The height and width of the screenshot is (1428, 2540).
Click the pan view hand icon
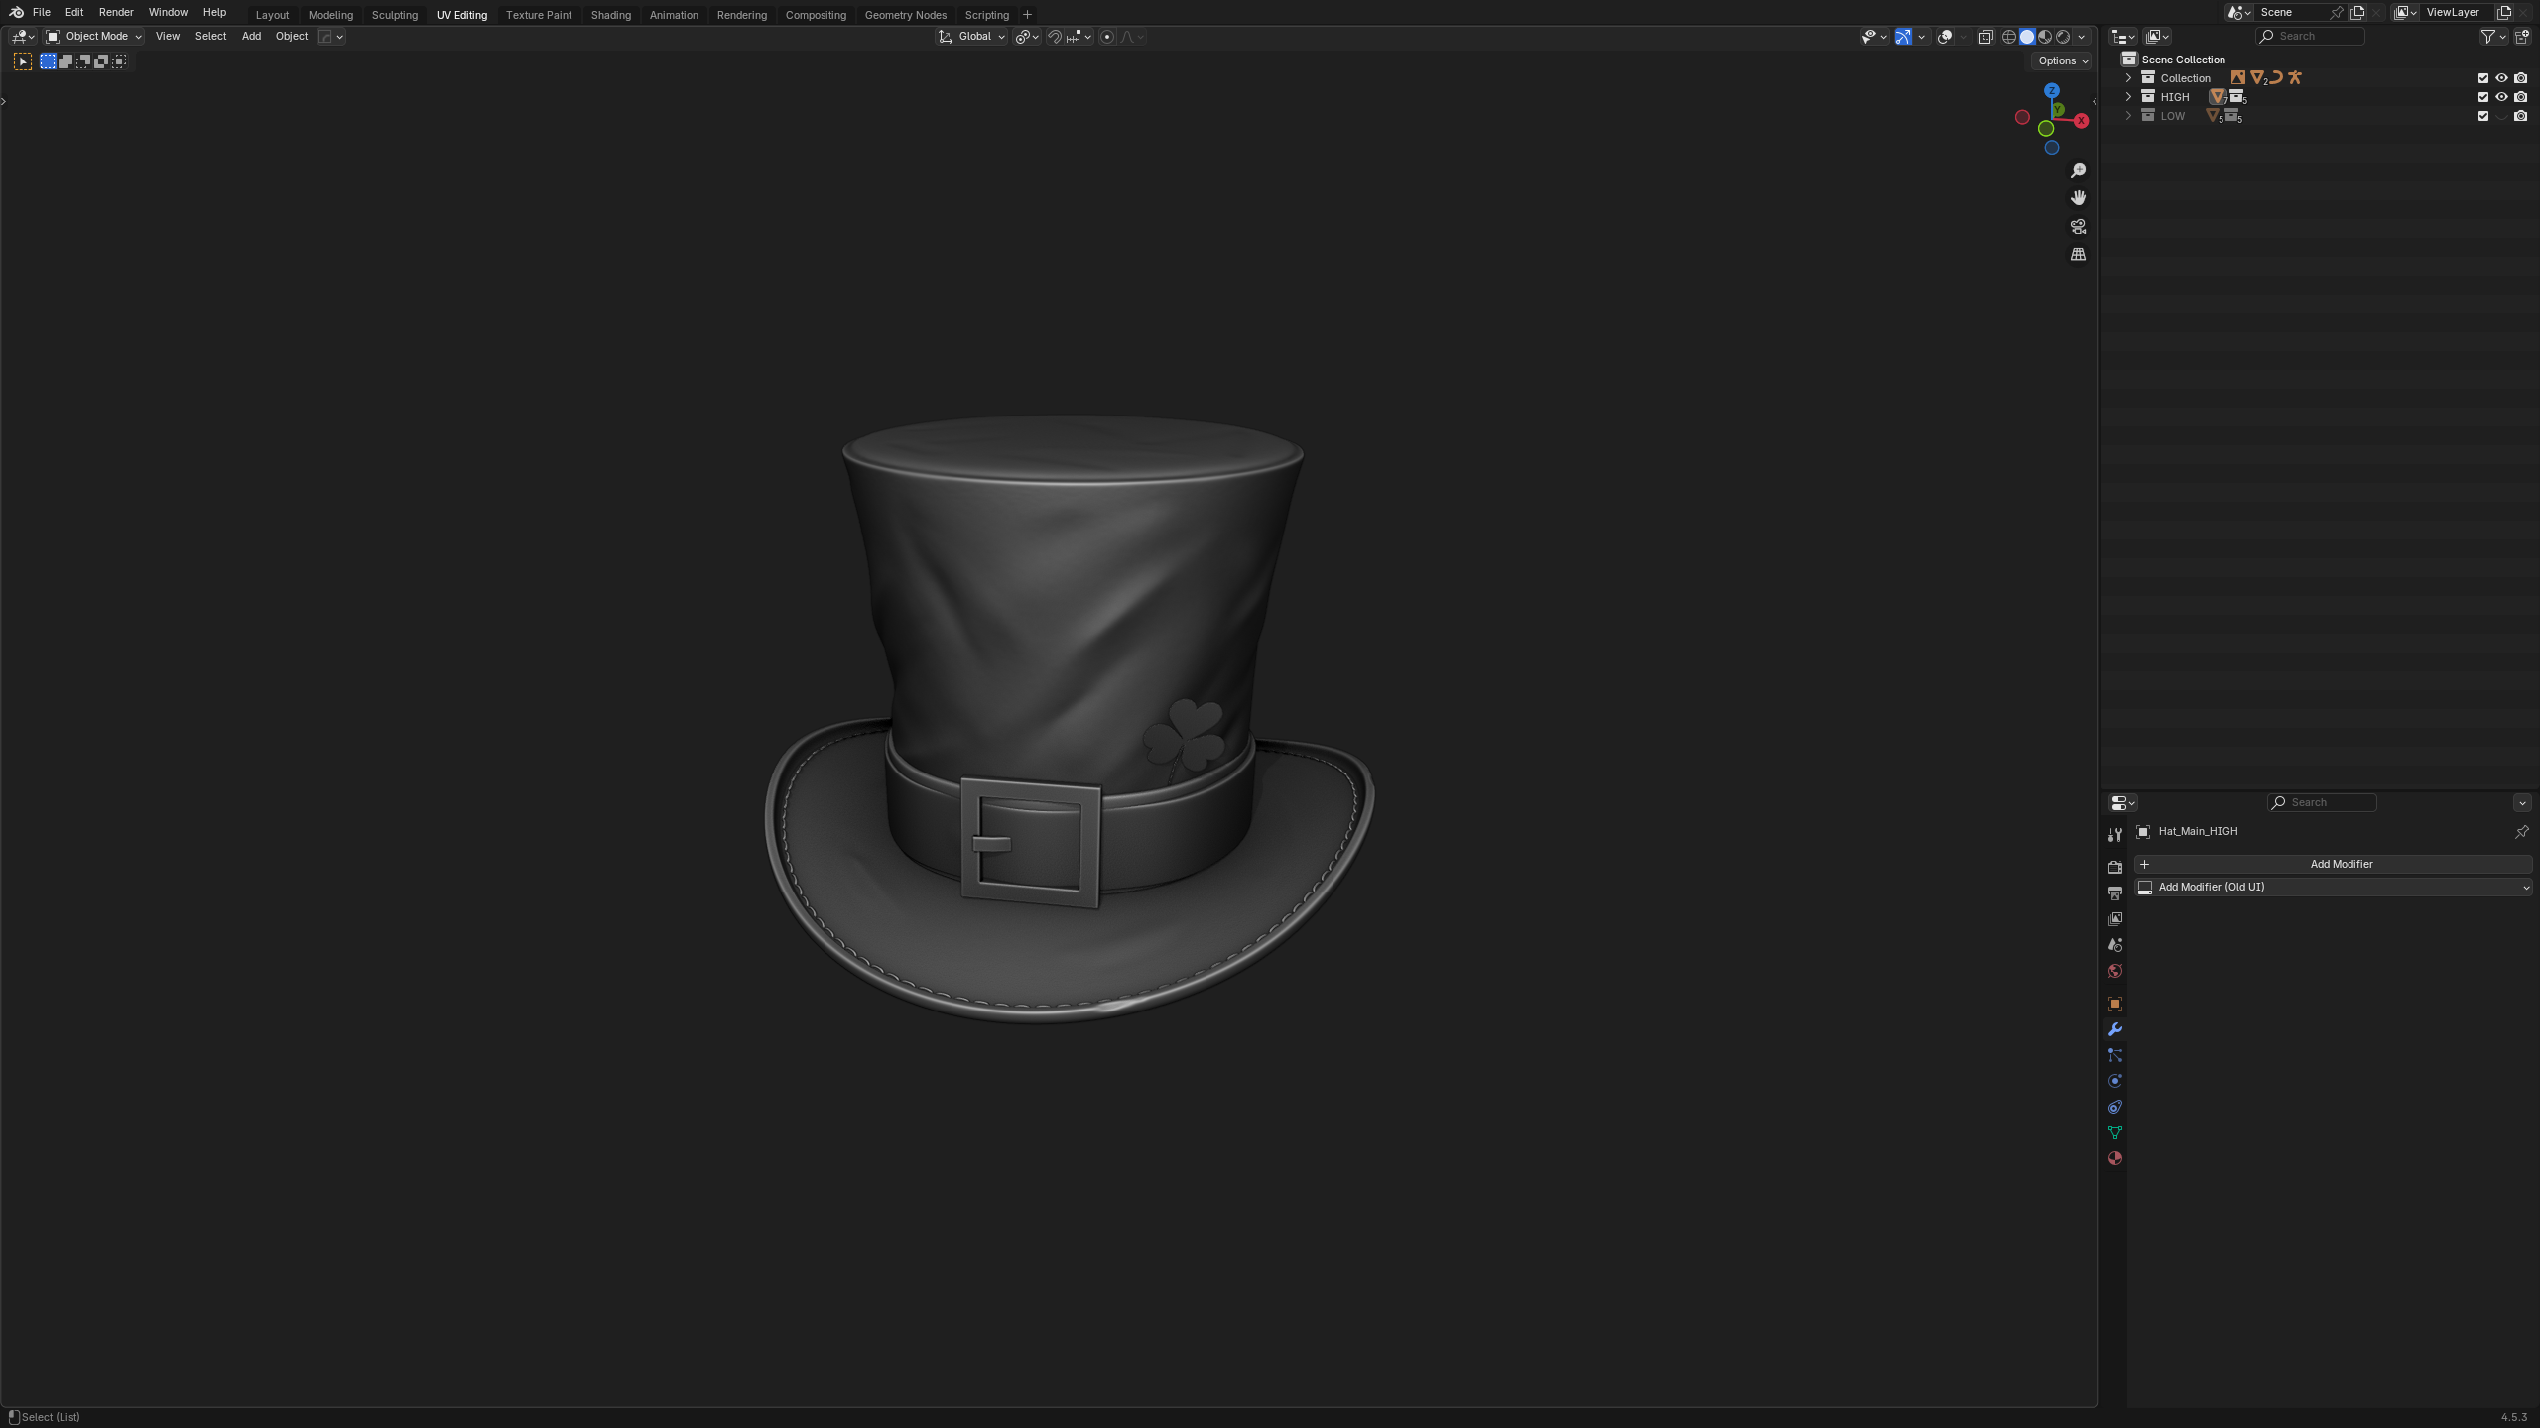pos(2078,198)
